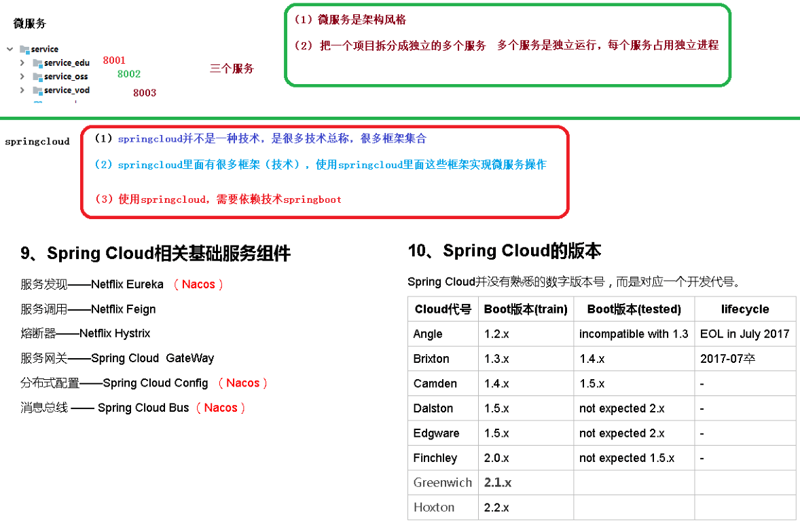Click heading 9、Spring Cloud相关基础服务组件
The height and width of the screenshot is (525, 800).
click(155, 253)
